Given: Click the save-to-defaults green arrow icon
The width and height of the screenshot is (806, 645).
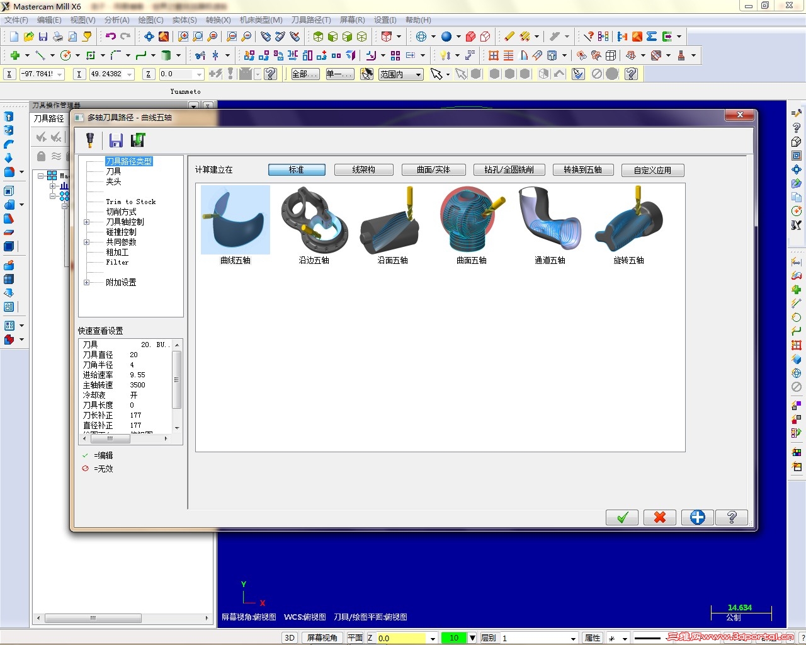Looking at the screenshot, I should (138, 140).
